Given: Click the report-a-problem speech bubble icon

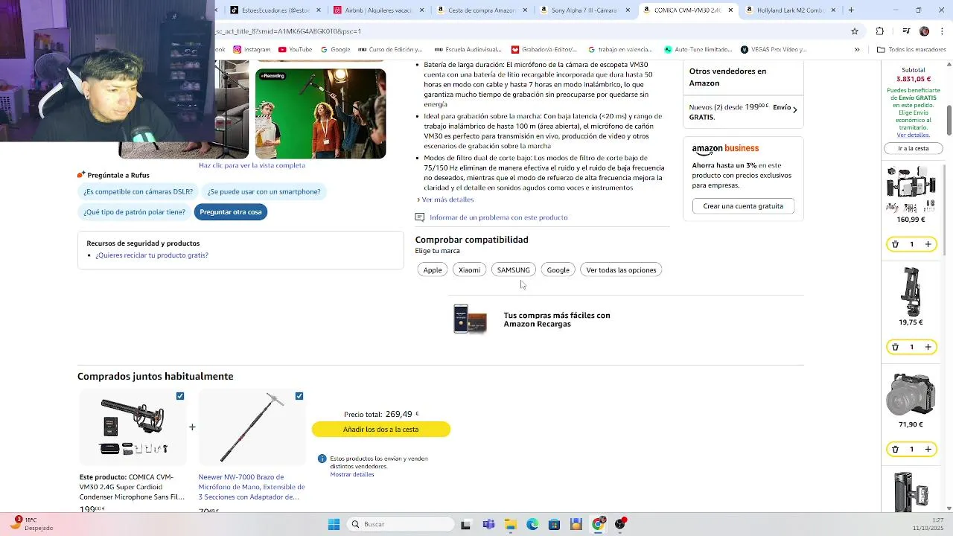Looking at the screenshot, I should (420, 217).
